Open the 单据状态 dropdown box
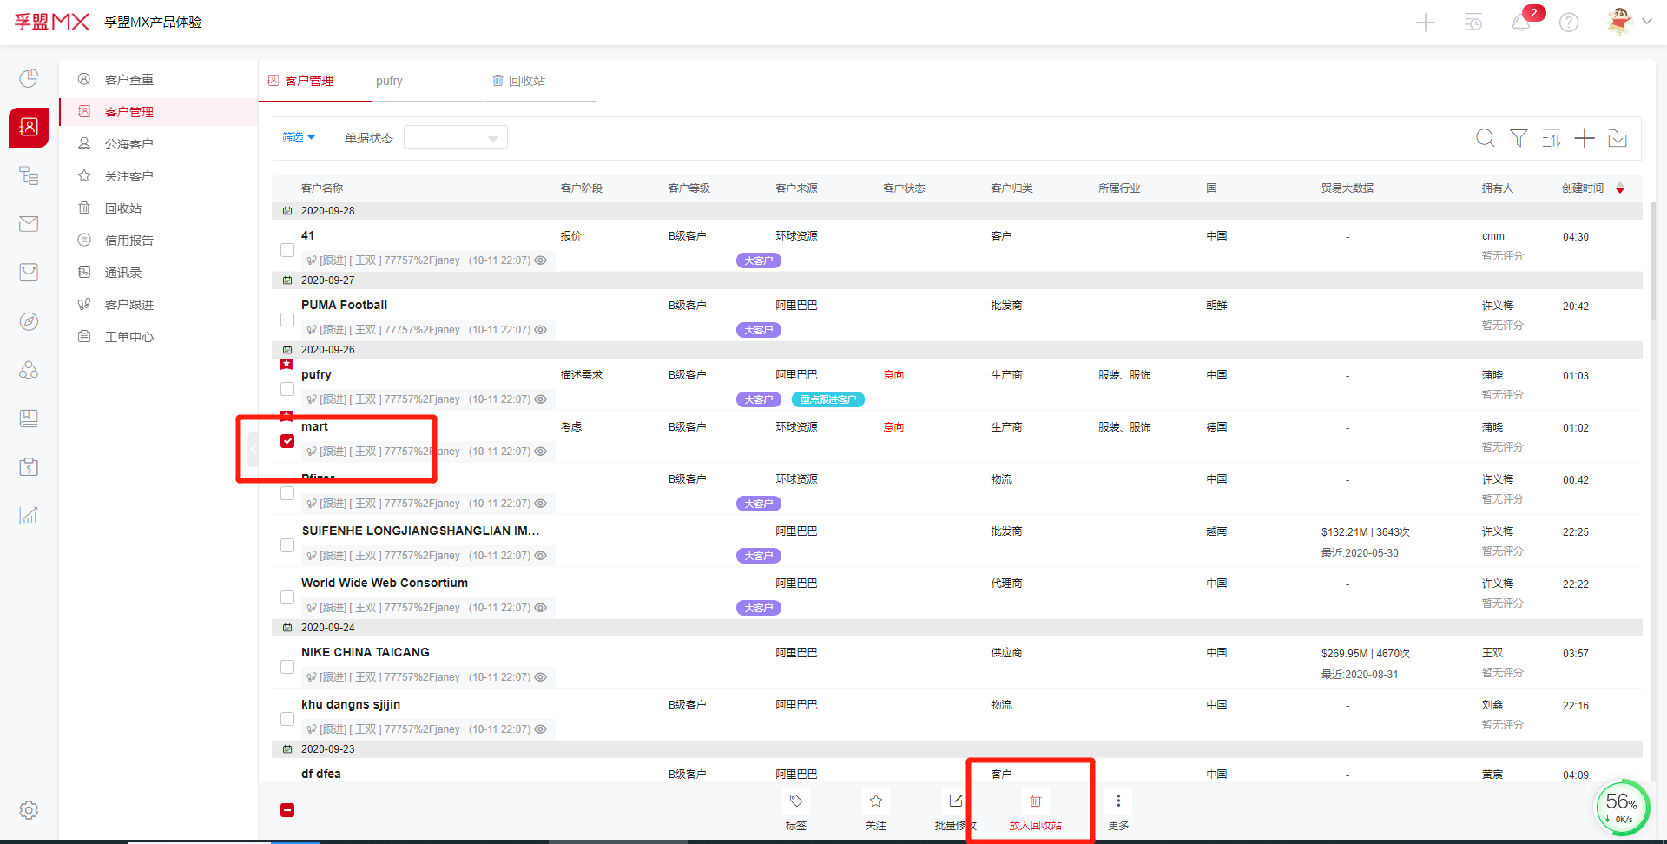The width and height of the screenshot is (1667, 844). [x=455, y=138]
